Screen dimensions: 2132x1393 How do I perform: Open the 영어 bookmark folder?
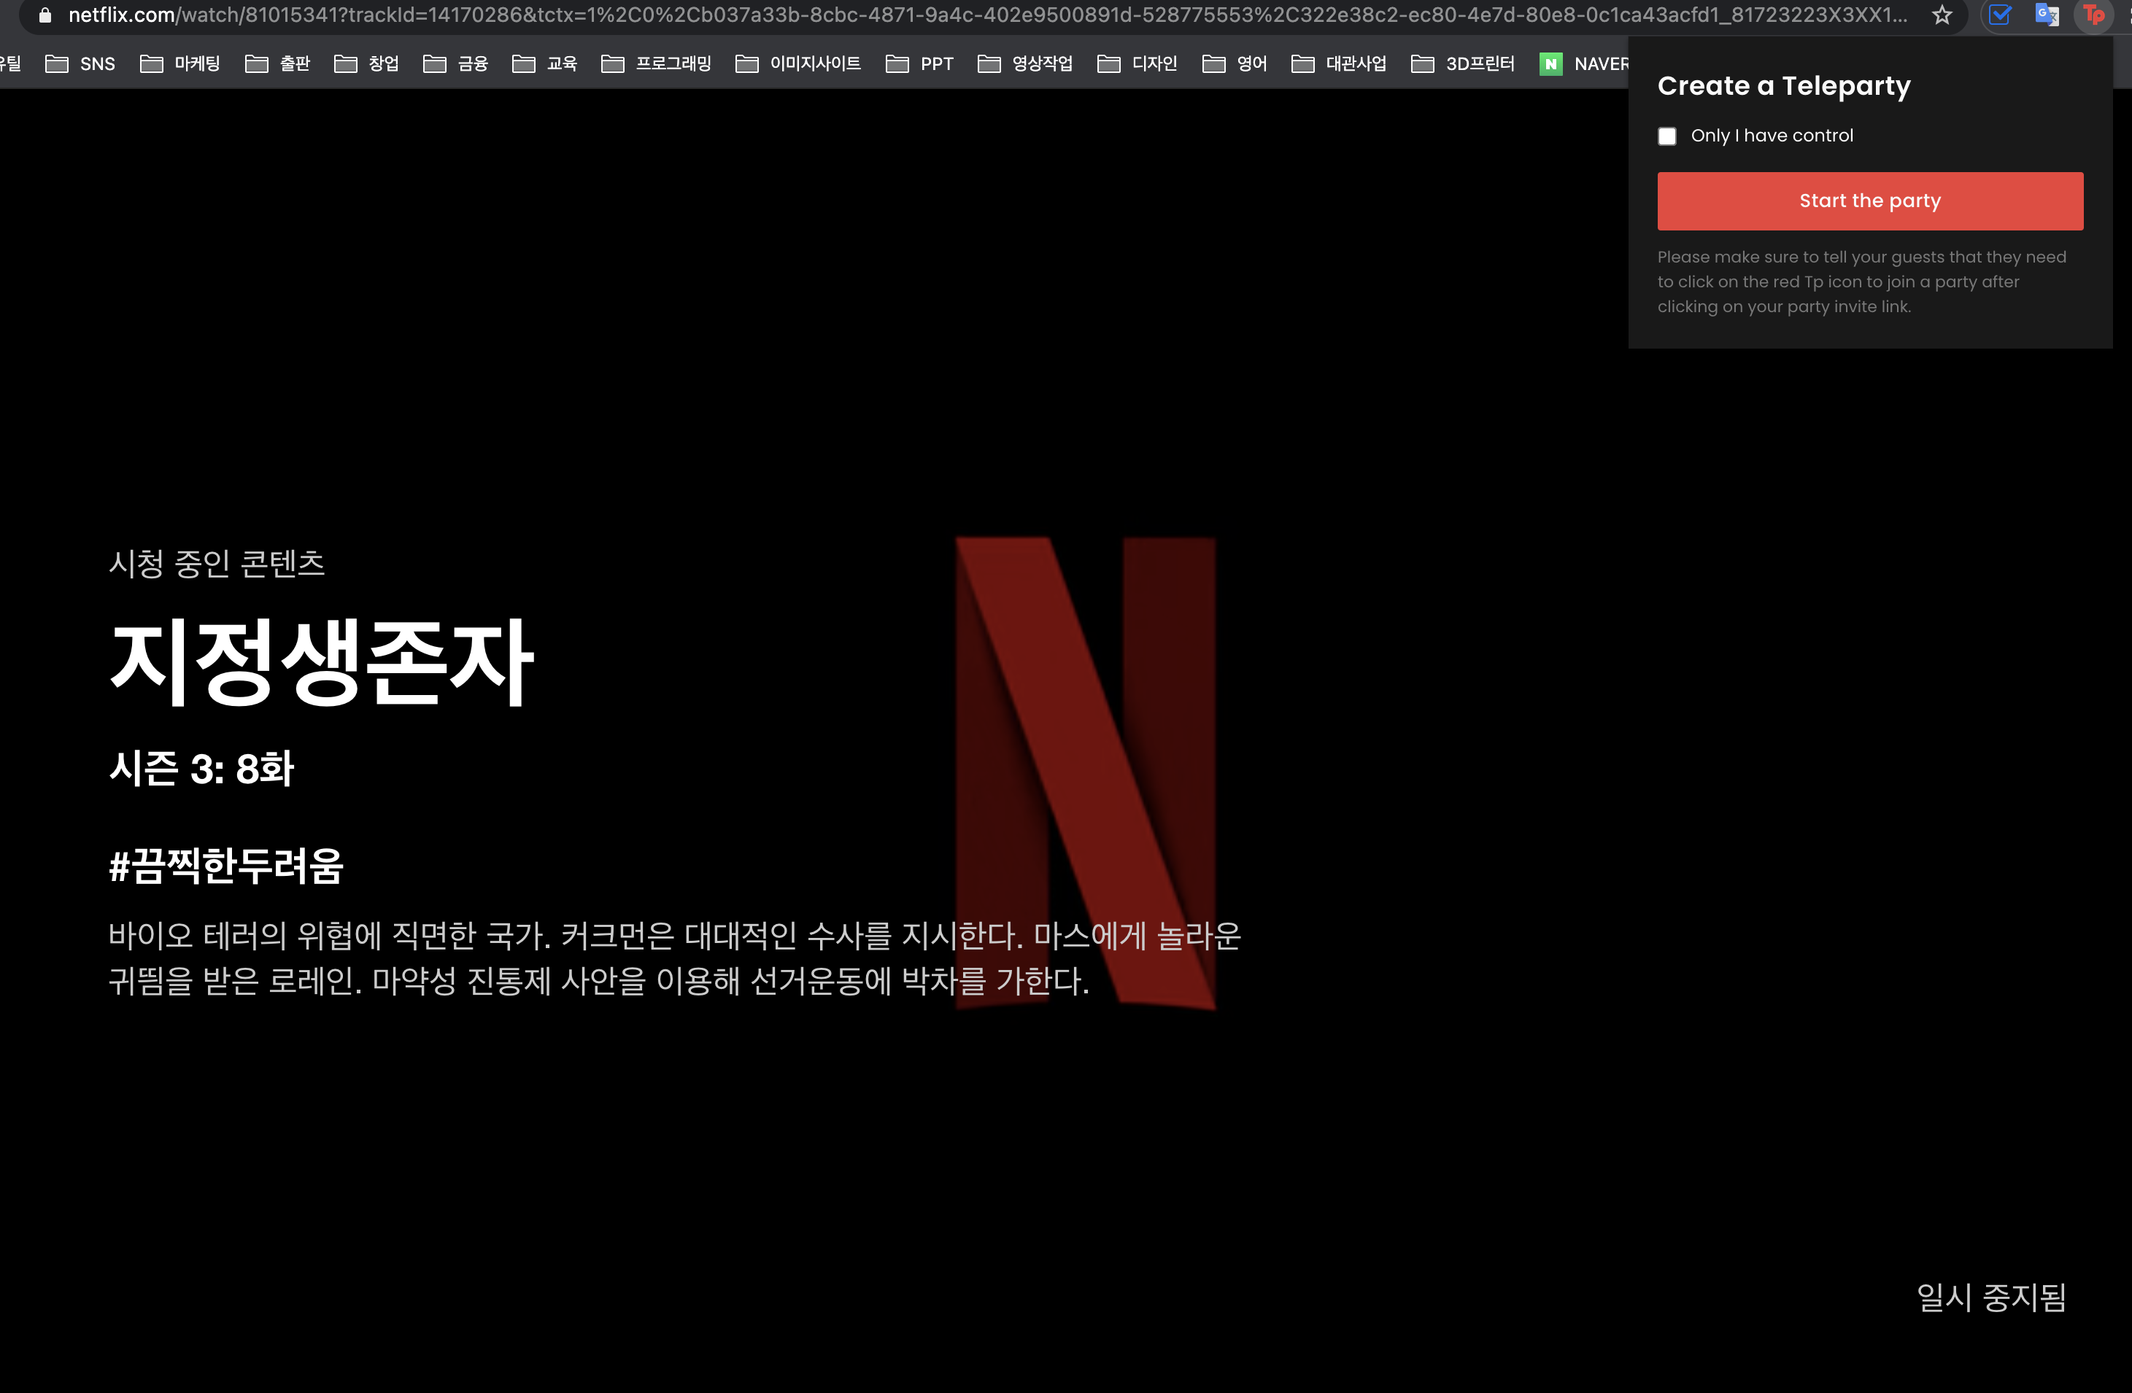click(x=1235, y=63)
